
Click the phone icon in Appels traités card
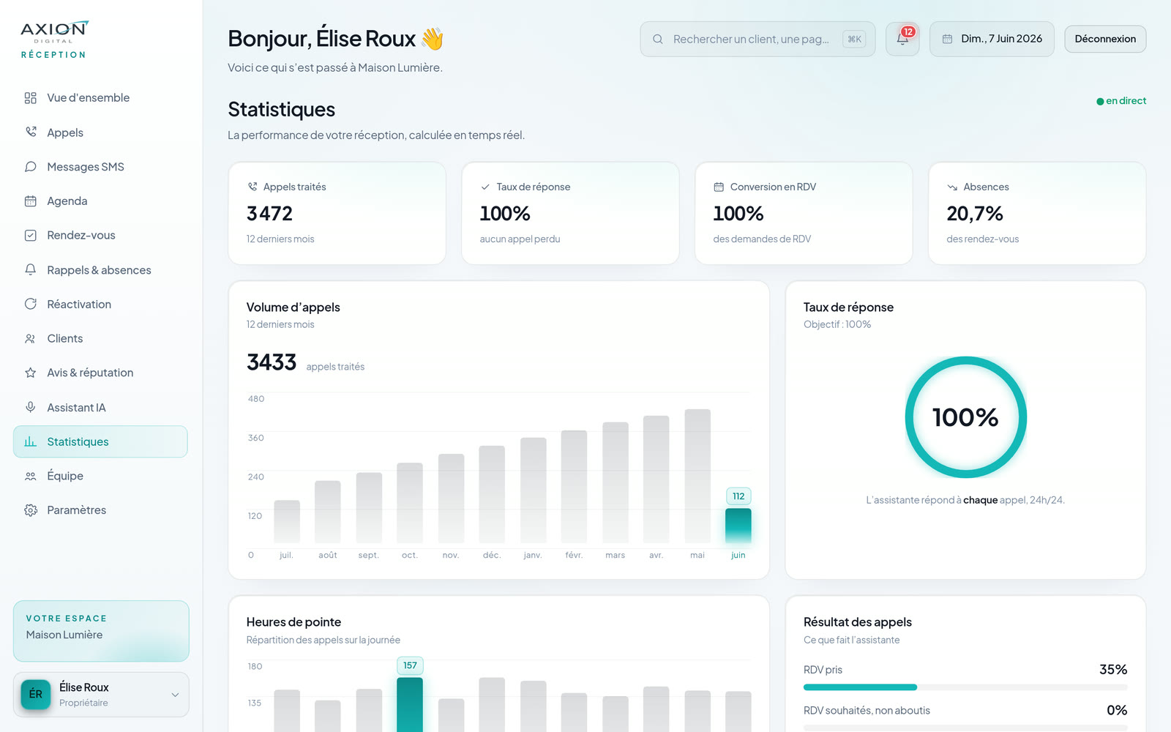252,187
